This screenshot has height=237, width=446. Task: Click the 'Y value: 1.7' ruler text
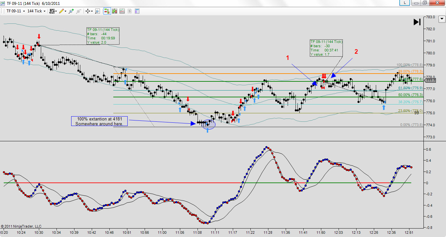tap(320, 54)
